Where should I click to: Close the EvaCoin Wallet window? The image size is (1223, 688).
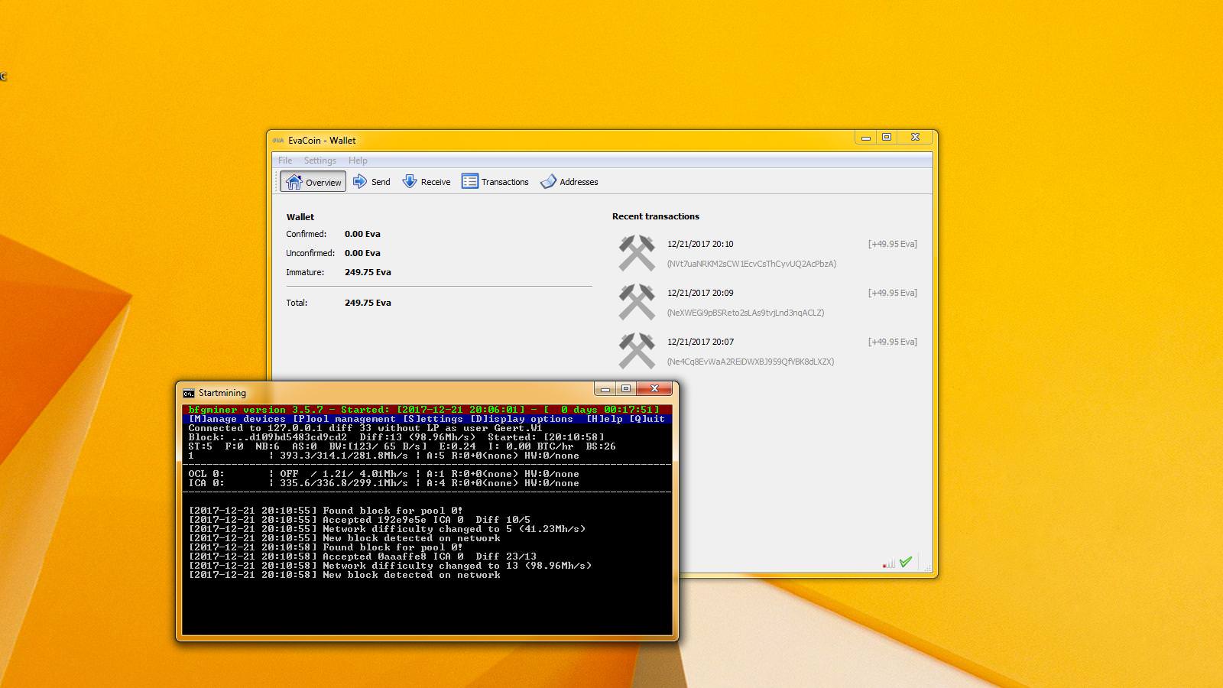pyautogui.click(x=915, y=138)
